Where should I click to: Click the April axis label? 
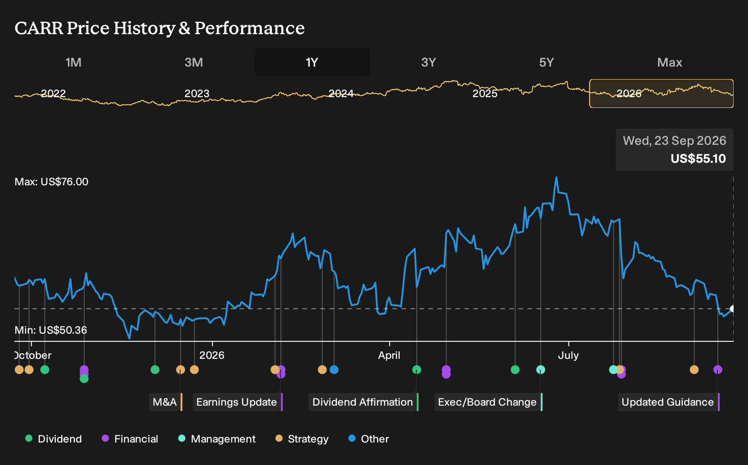389,355
